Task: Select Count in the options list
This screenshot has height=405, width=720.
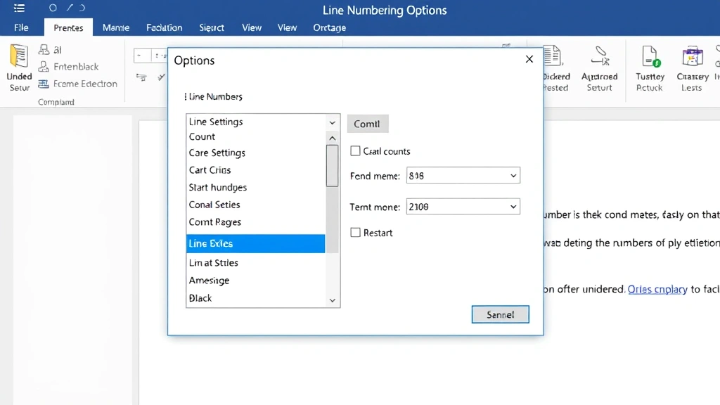Action: pyautogui.click(x=202, y=136)
